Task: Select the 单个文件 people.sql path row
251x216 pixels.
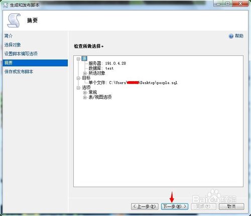Action: [133, 83]
